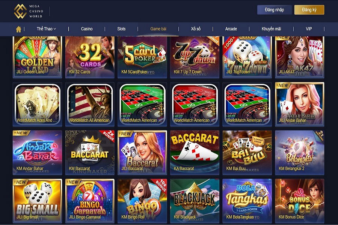
Task: Launch the KM 32 Cards game
Action: tap(90, 57)
